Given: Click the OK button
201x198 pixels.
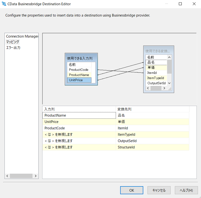Looking at the screenshot, I should (132, 190).
